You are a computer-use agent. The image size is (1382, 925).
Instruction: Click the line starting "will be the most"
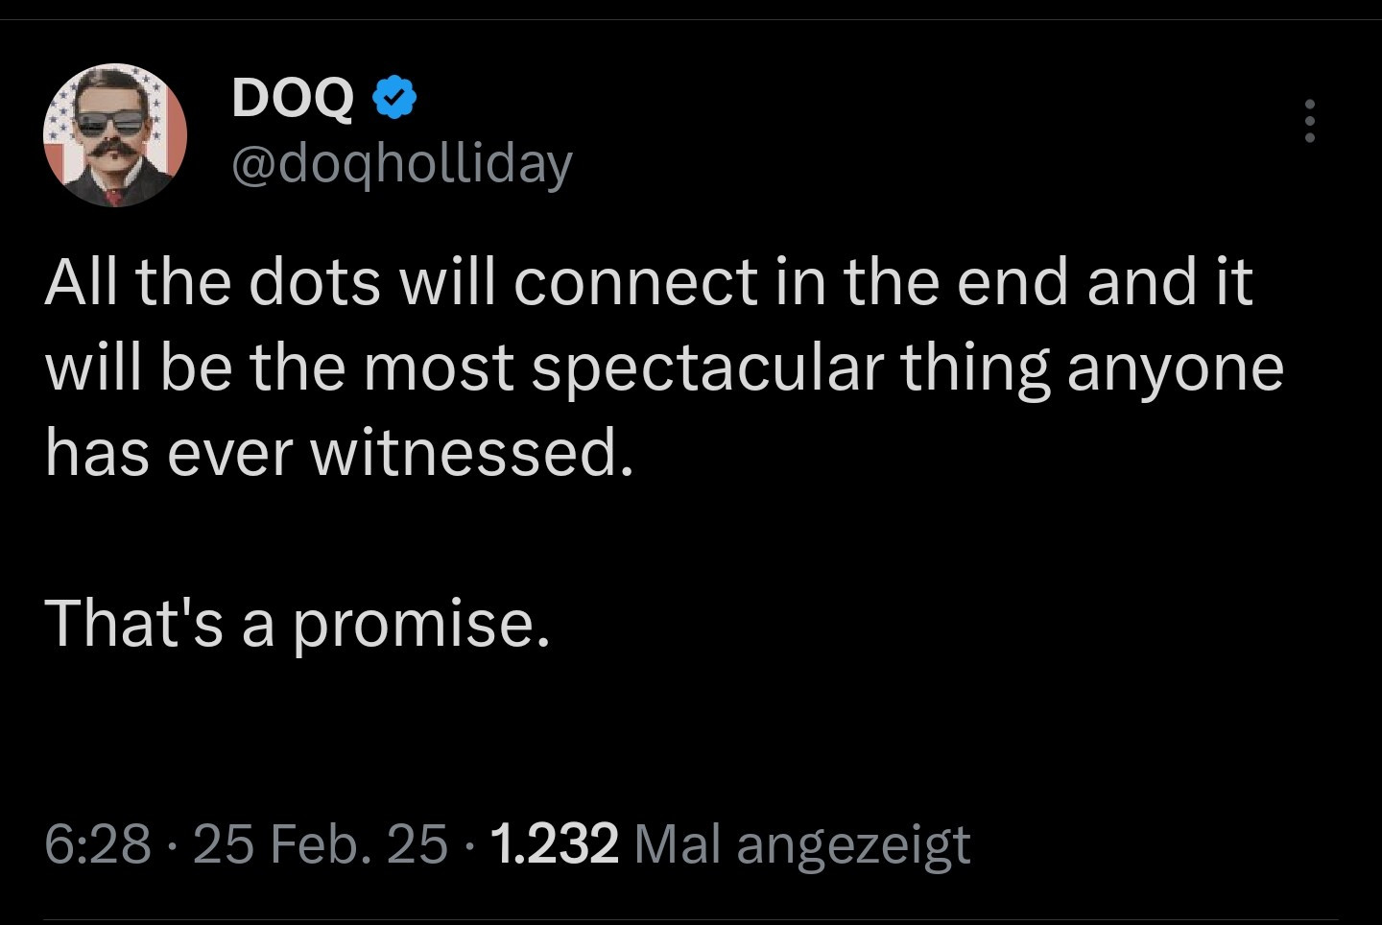[x=663, y=368]
